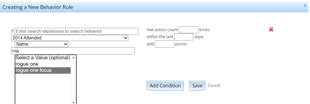310x104 pixels.
Task: Choose 'rogue one focus' from the list
Action: click(43, 70)
